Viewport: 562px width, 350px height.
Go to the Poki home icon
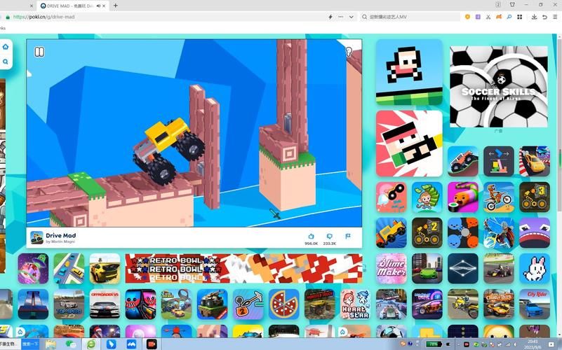[6, 47]
